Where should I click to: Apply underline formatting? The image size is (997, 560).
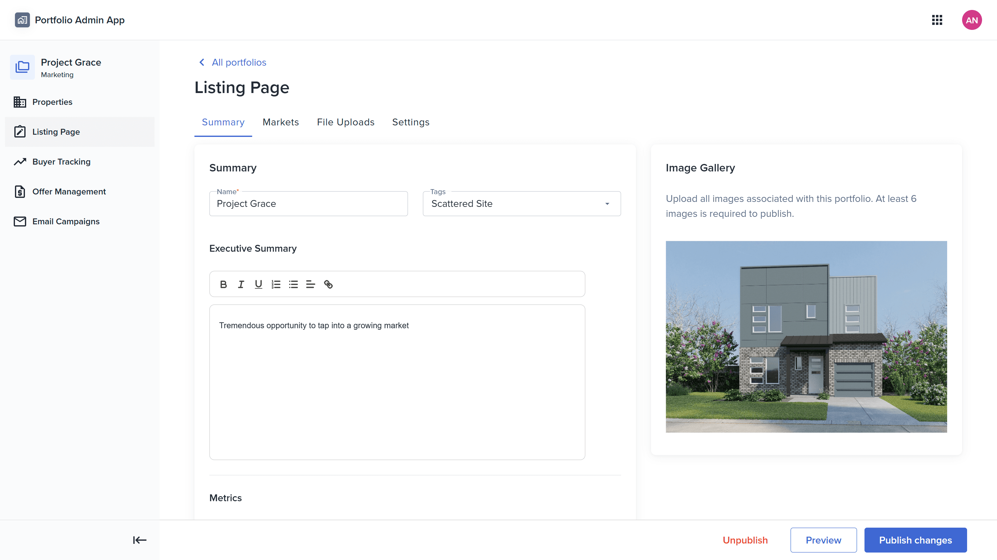coord(258,284)
